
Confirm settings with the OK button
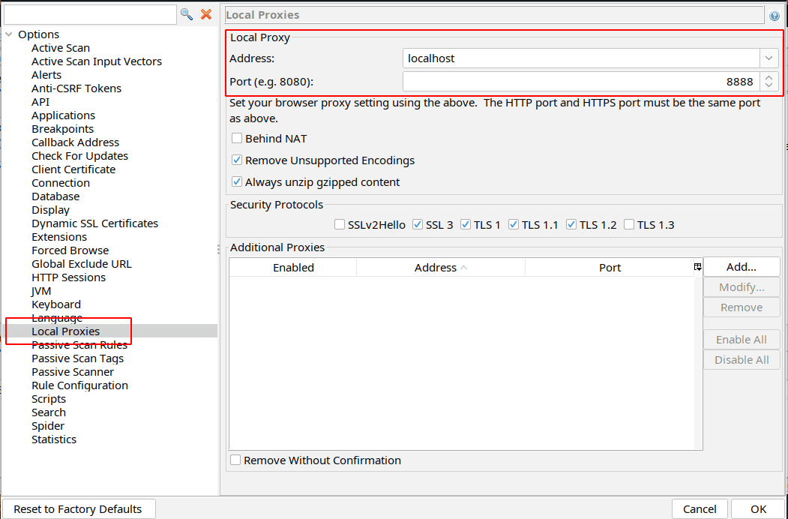point(757,508)
